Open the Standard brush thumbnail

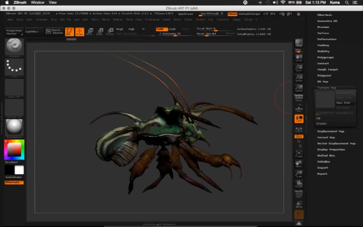click(14, 47)
